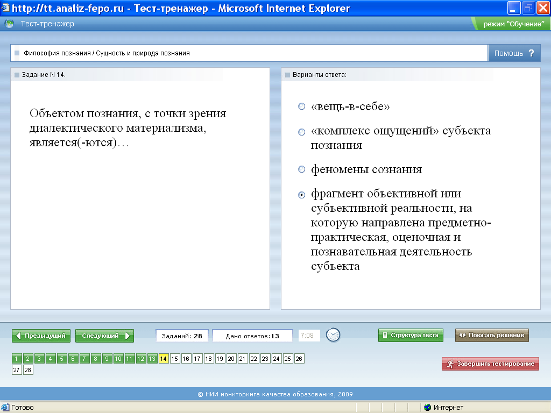This screenshot has width=551, height=413.
Task: Select highlighted question 14 box
Action: pyautogui.click(x=164, y=359)
